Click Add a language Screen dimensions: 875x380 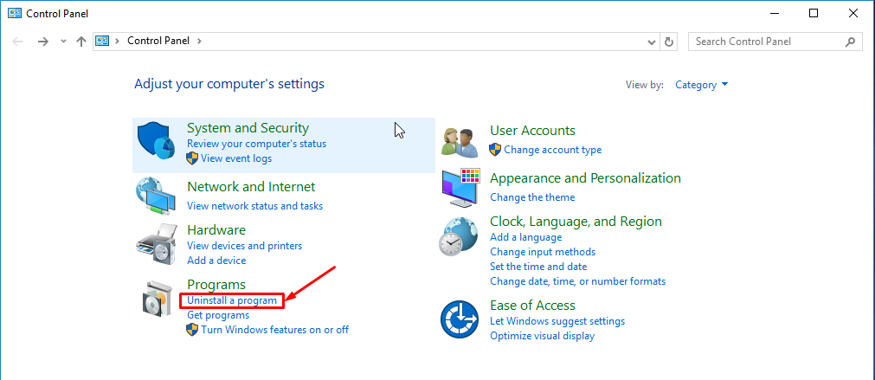[x=525, y=237]
